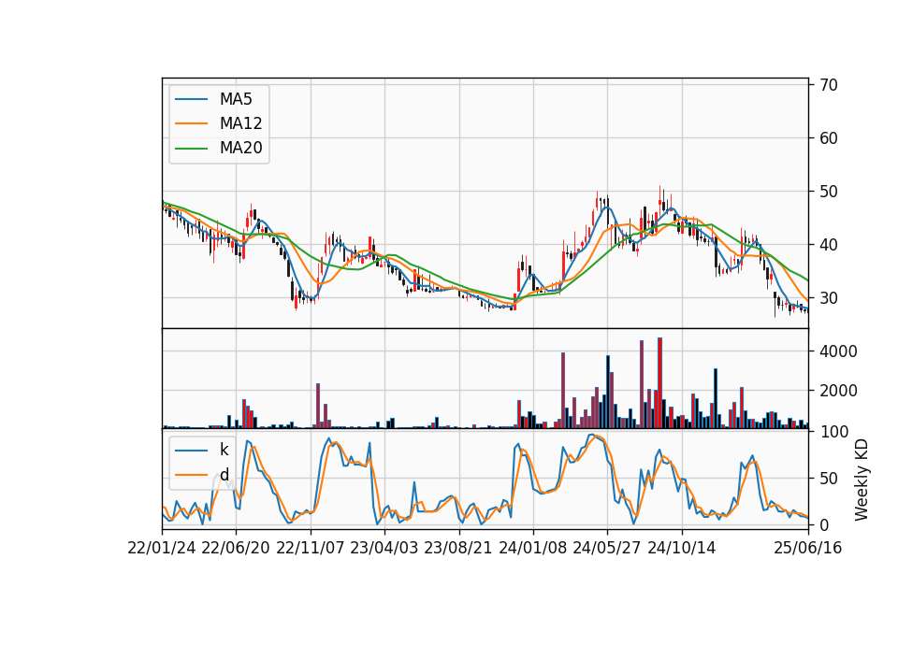Select the orange line sample beside MA12

(191, 123)
